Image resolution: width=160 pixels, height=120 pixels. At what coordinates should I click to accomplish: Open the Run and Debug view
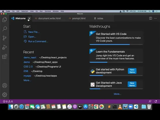pyautogui.click(x=5, y=47)
